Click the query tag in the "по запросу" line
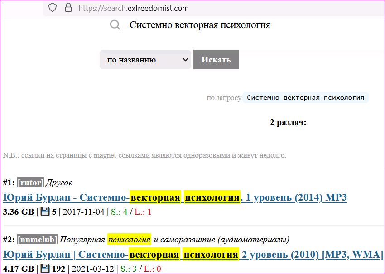The height and width of the screenshot is (274, 385). [x=305, y=98]
